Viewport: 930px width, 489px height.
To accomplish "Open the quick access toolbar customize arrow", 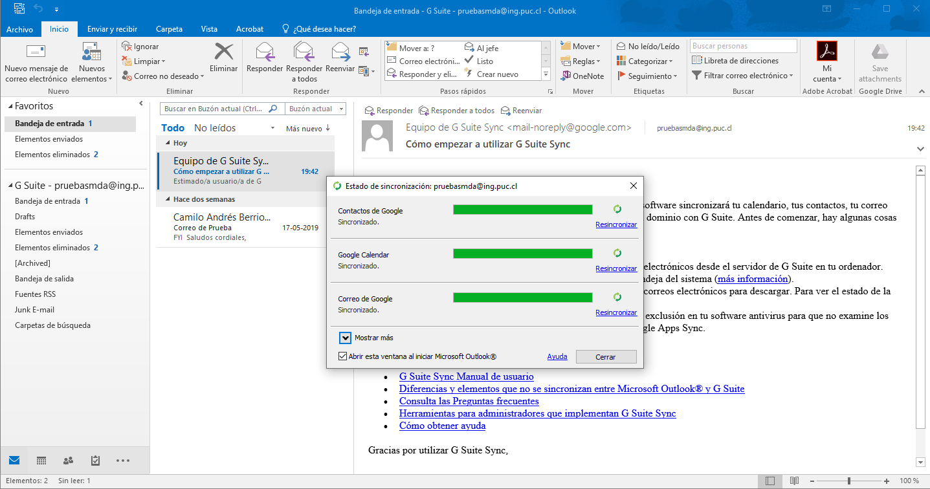I will [x=56, y=10].
